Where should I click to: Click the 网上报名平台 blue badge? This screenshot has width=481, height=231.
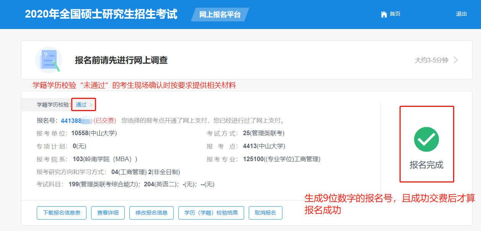(x=220, y=14)
